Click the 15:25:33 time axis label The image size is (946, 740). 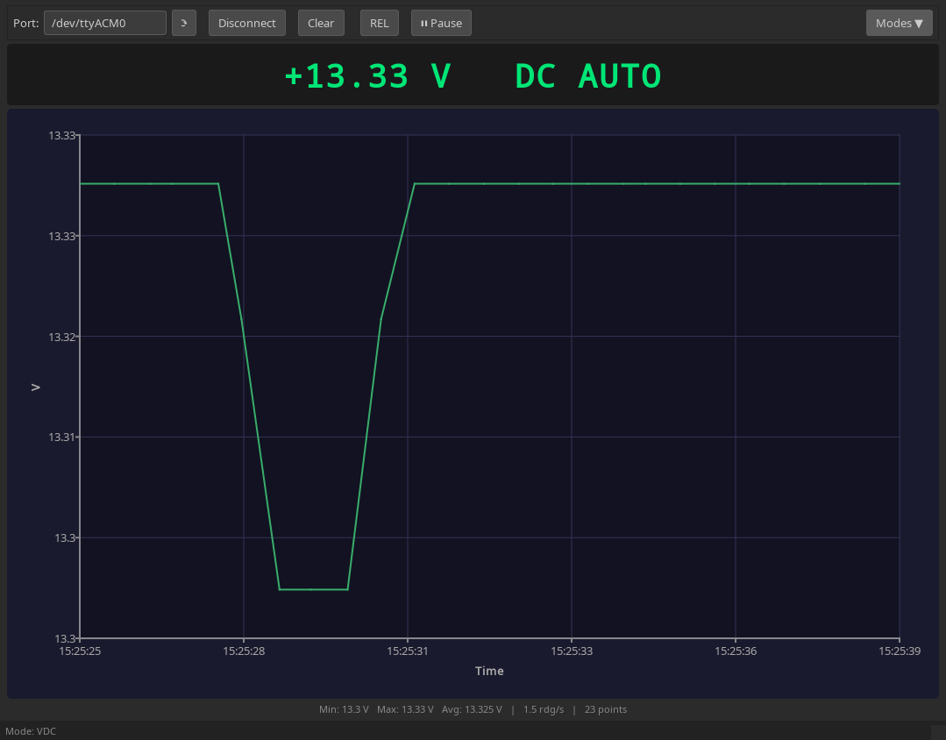pyautogui.click(x=572, y=651)
